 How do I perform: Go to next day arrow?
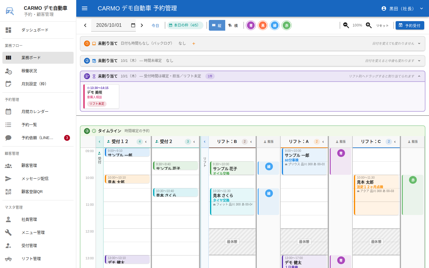click(142, 25)
